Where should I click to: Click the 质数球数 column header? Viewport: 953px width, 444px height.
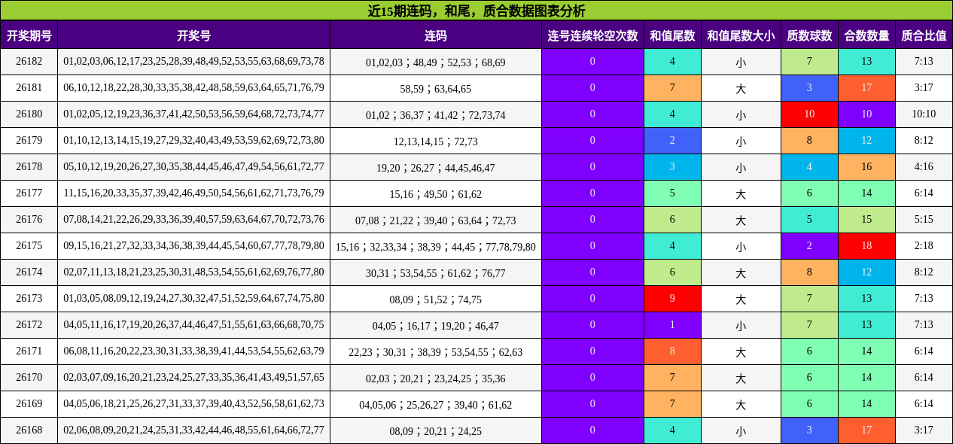[809, 35]
